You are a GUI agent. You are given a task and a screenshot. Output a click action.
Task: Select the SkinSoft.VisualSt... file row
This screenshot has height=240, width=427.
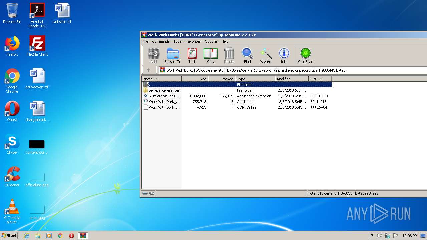coord(237,96)
